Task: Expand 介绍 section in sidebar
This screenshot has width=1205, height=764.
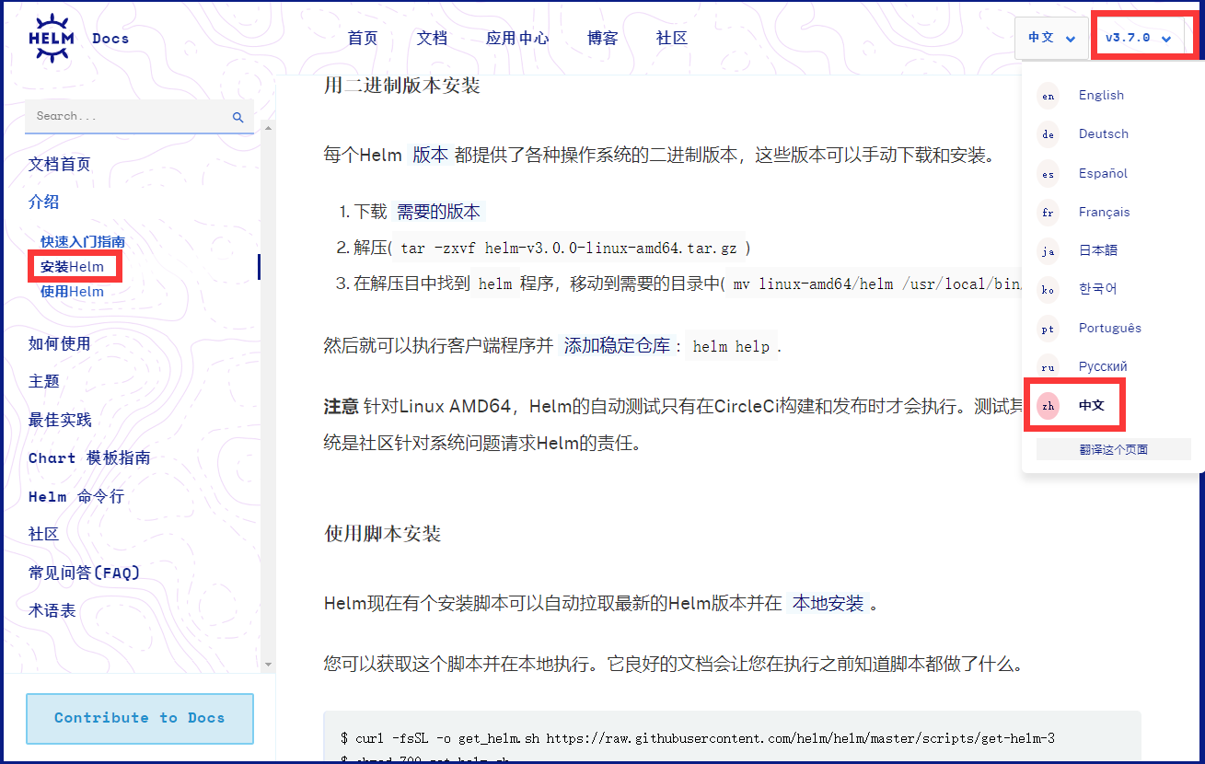Action: coord(44,203)
